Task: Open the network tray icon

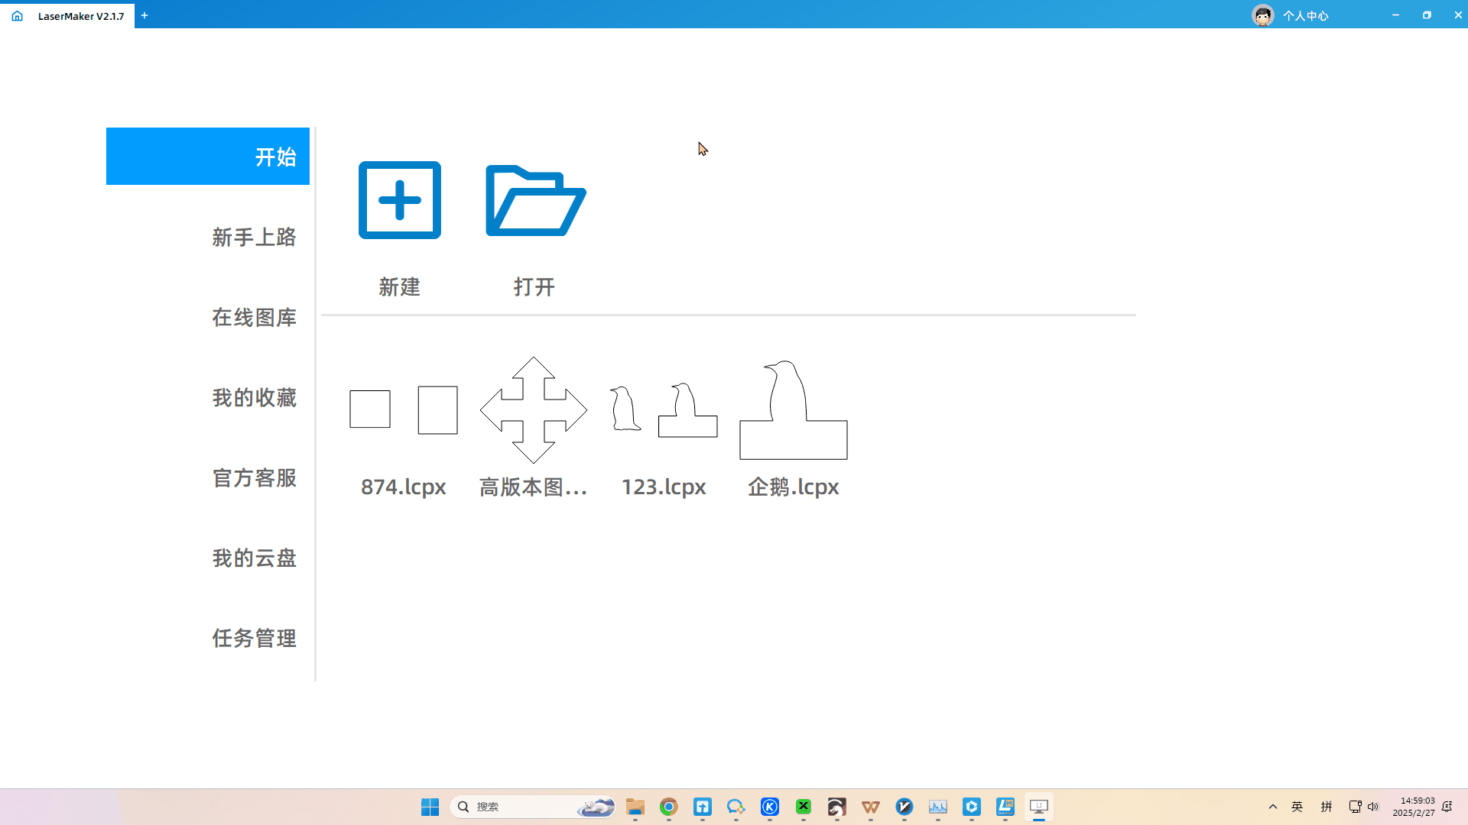Action: click(1355, 807)
